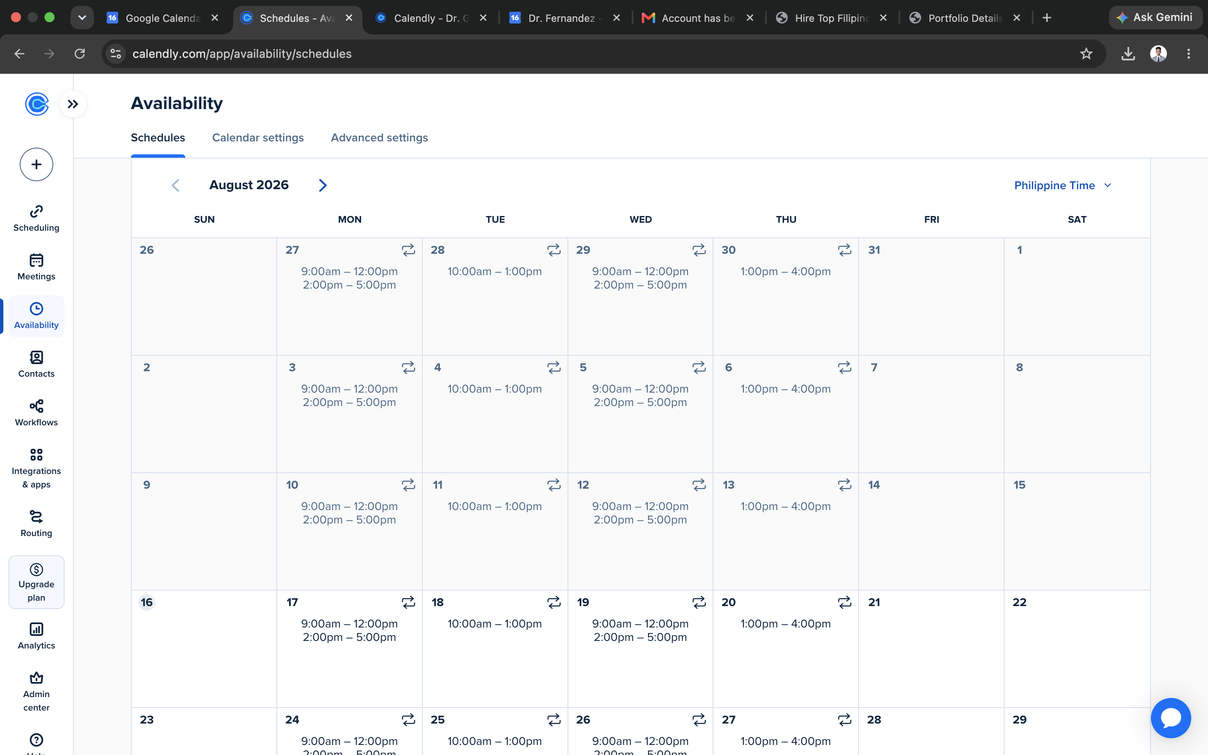1208x755 pixels.
Task: Click the Ask Gemini button
Action: point(1155,18)
